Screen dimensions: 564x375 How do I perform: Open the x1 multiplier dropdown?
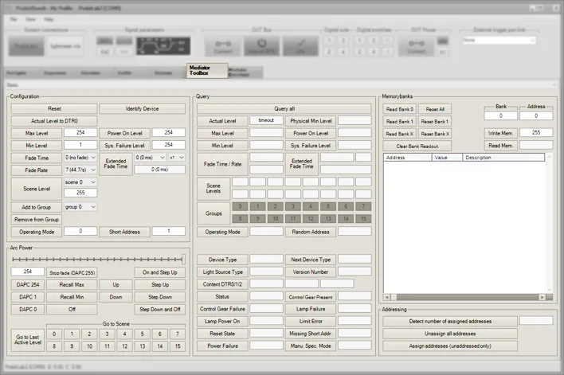tap(177, 158)
